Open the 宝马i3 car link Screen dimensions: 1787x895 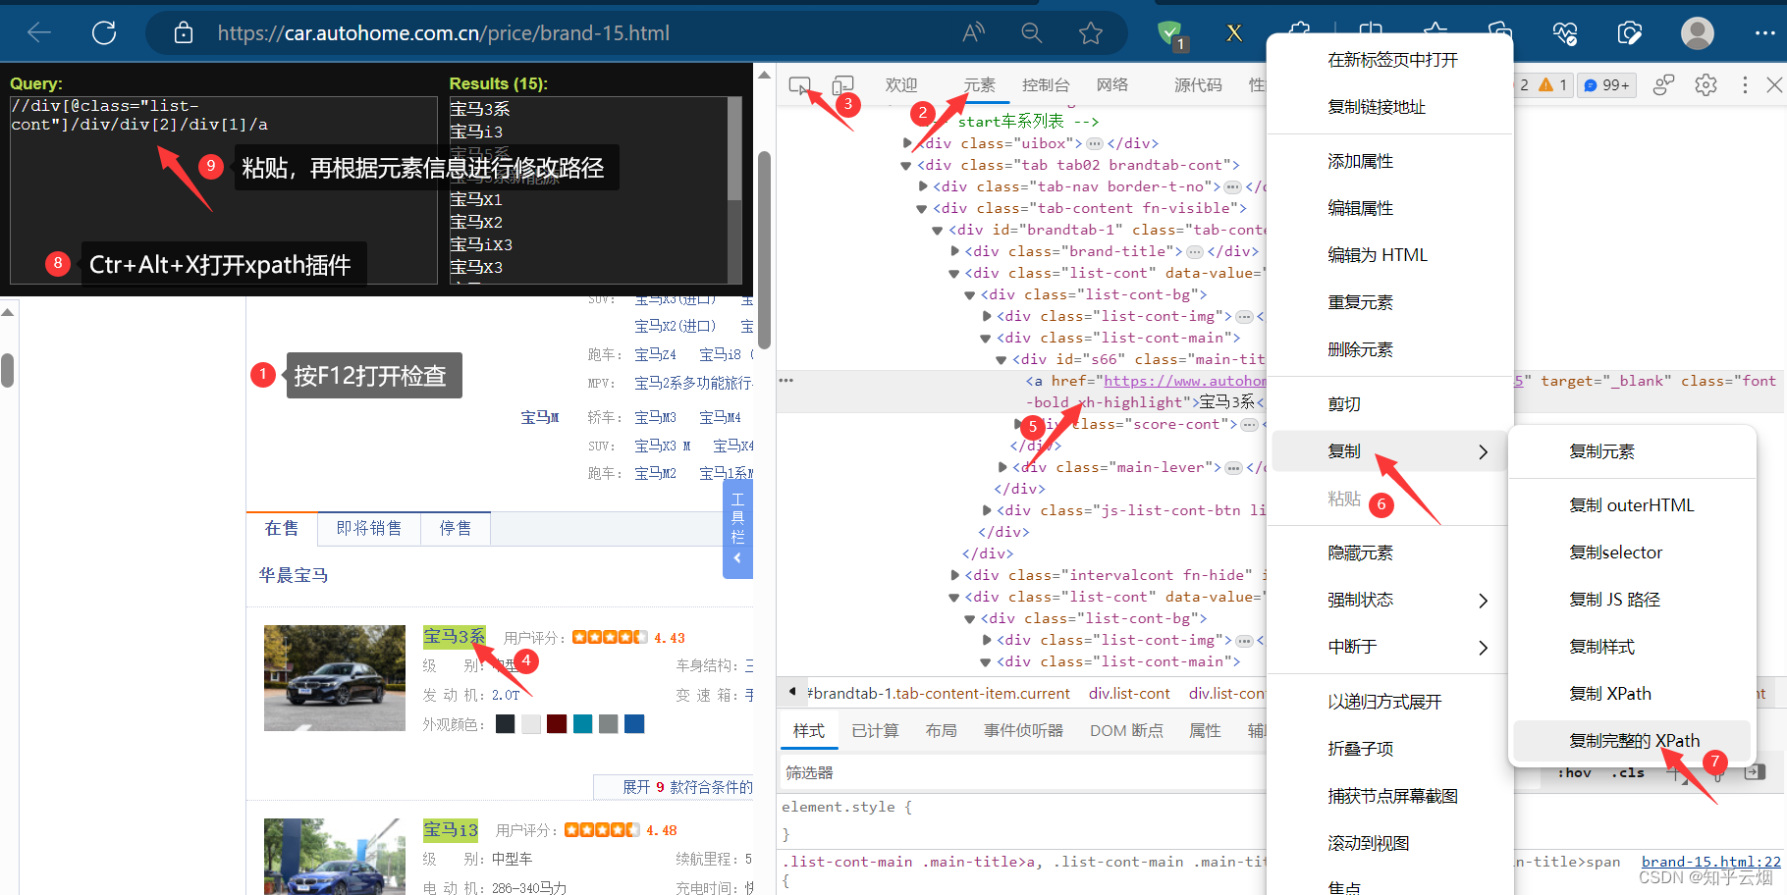click(x=451, y=830)
